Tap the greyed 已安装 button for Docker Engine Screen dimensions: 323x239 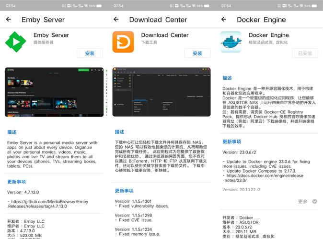click(305, 54)
